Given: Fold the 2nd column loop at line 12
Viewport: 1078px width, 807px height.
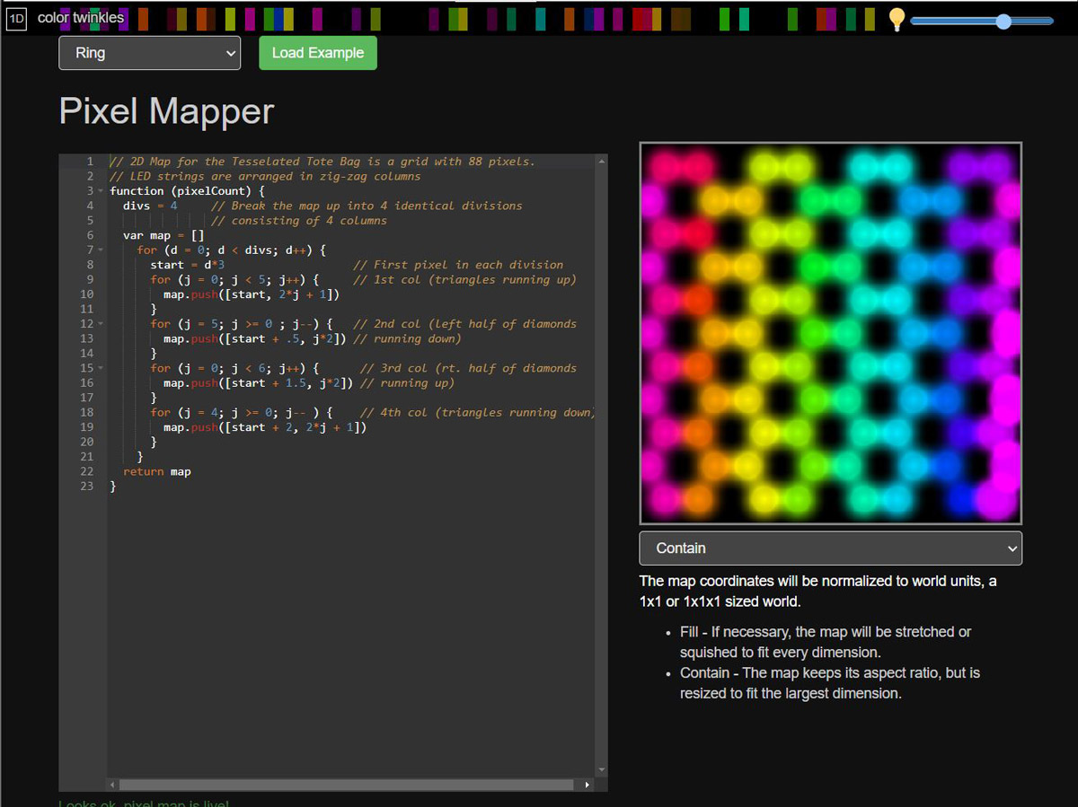Looking at the screenshot, I should pyautogui.click(x=100, y=324).
